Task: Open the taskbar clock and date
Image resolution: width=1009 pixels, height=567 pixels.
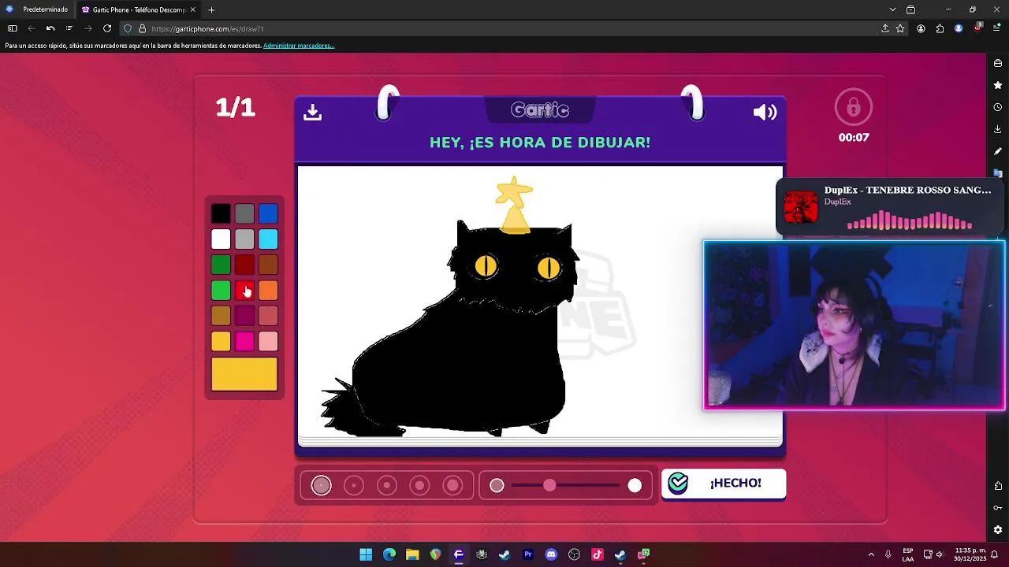Action: tap(970, 554)
